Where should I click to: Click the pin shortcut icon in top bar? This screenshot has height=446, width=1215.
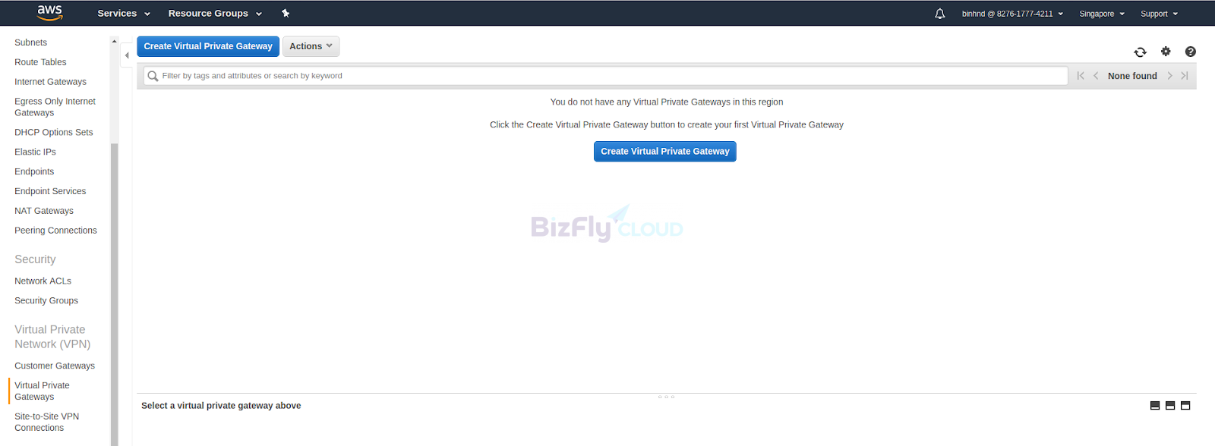(x=286, y=13)
